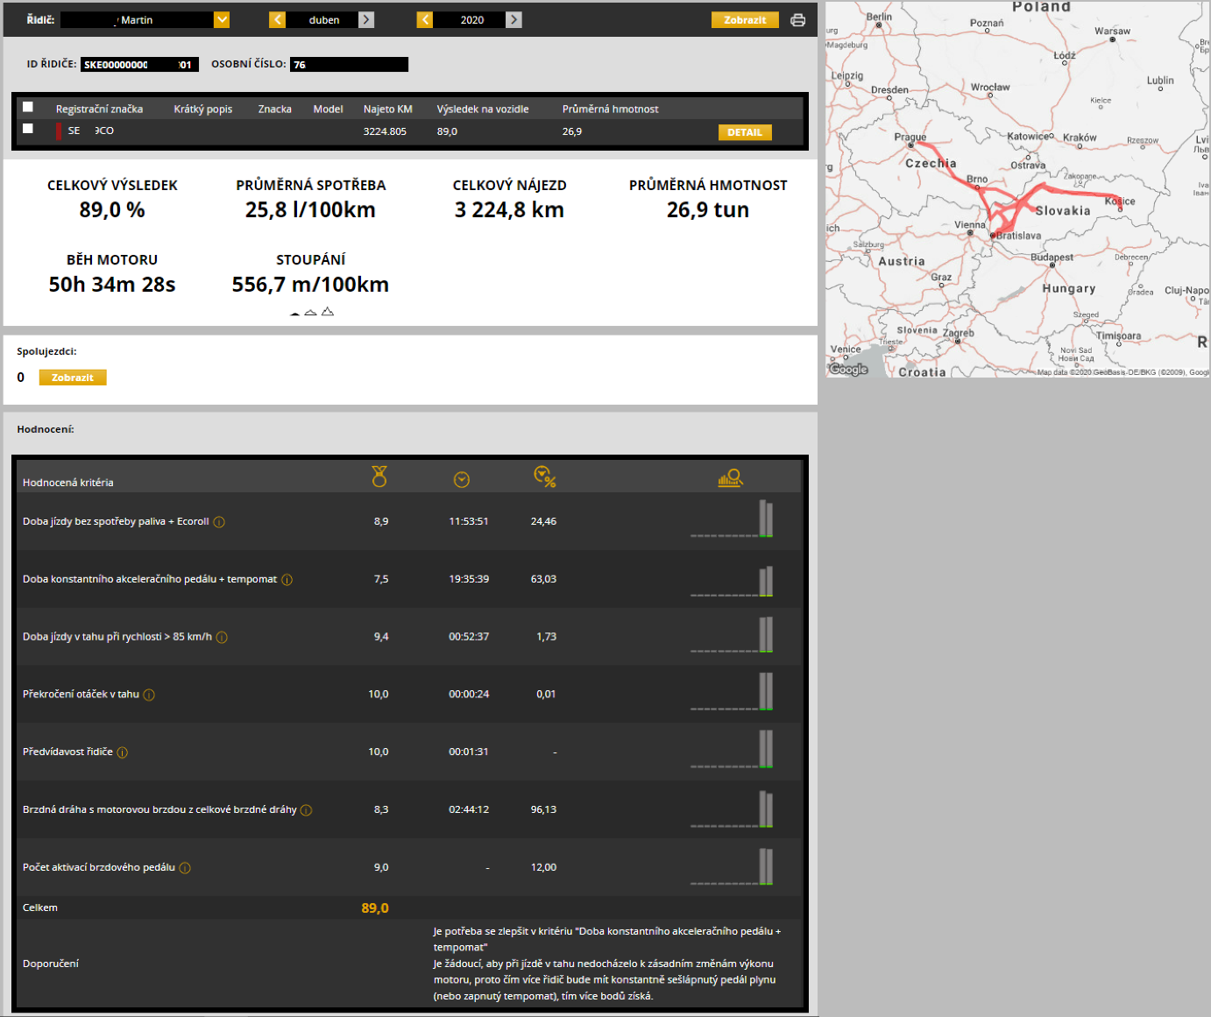Tick the select-all checkbox in vehicle table header
Viewport: 1211px width, 1017px height.
tap(28, 107)
